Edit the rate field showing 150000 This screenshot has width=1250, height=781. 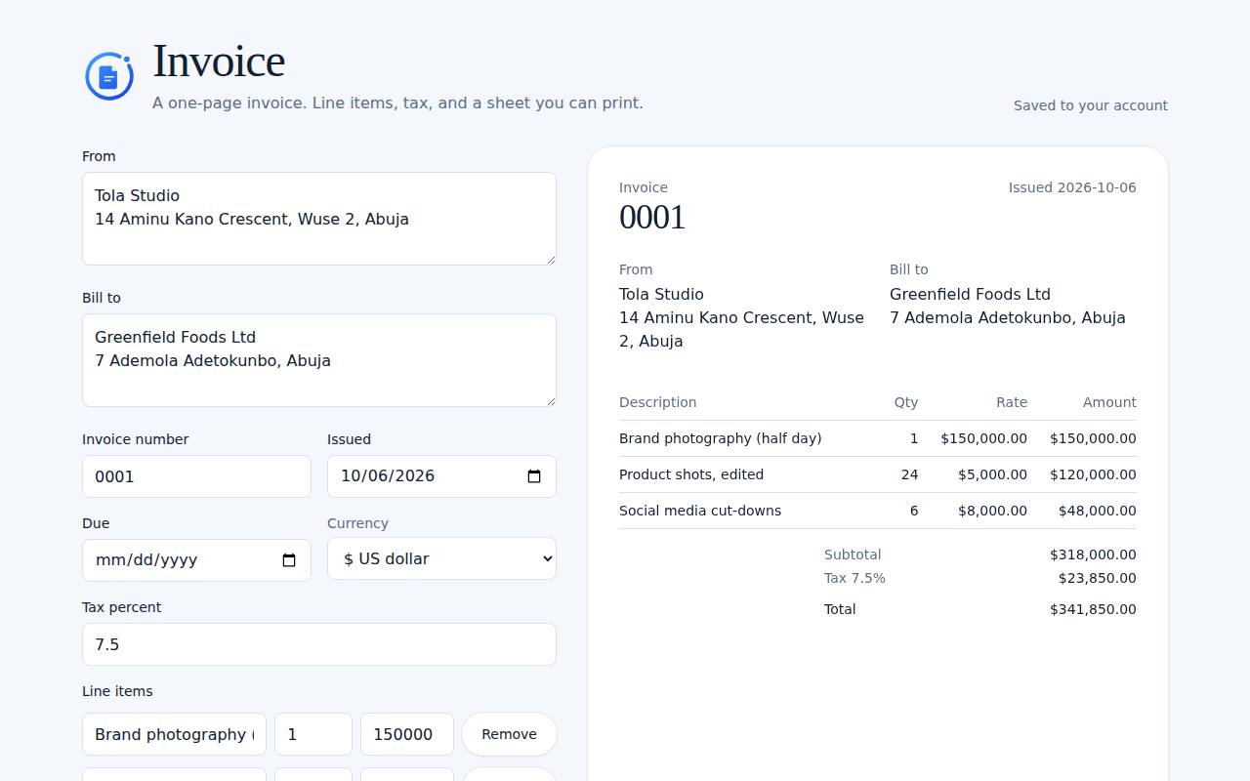point(407,734)
